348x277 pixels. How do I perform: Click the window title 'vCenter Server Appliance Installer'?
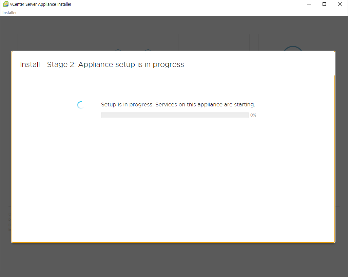[41, 4]
